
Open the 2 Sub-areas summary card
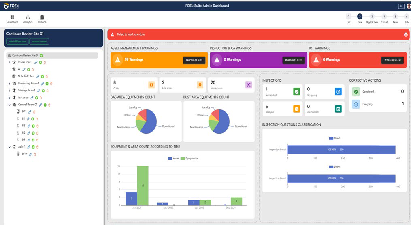(x=183, y=85)
